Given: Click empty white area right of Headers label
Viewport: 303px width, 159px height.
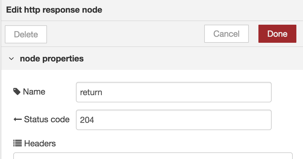Looking at the screenshot, I should click(x=174, y=143).
